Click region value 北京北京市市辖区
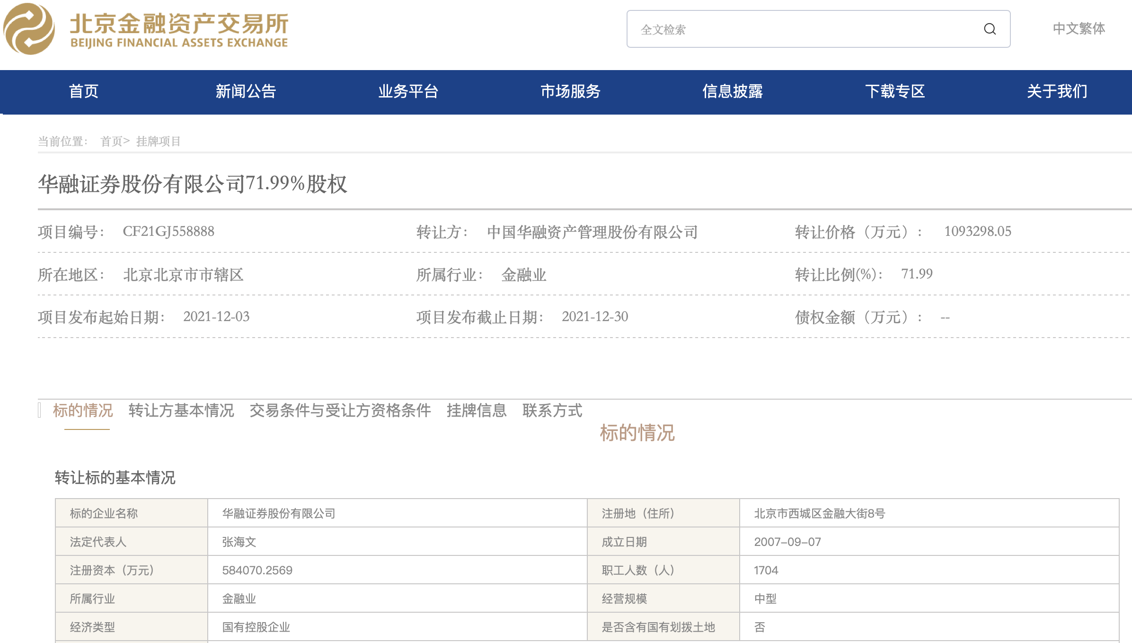Image resolution: width=1132 pixels, height=643 pixels. [x=183, y=275]
